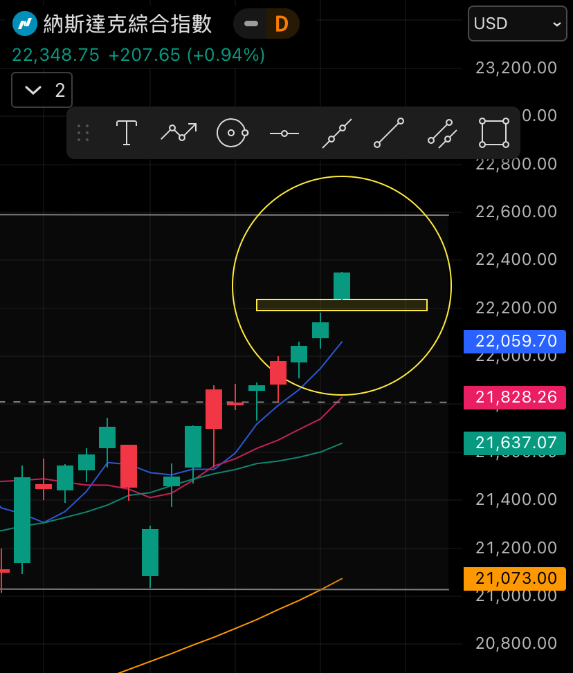Image resolution: width=573 pixels, height=673 pixels.
Task: Click the D daily interval button
Action: (x=282, y=24)
